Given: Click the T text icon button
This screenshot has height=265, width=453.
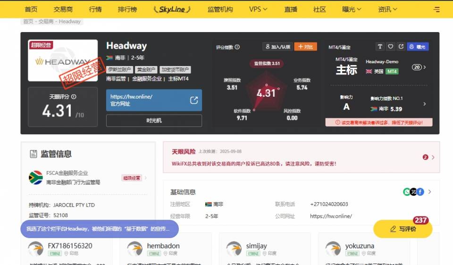Looking at the screenshot, I should point(380,47).
